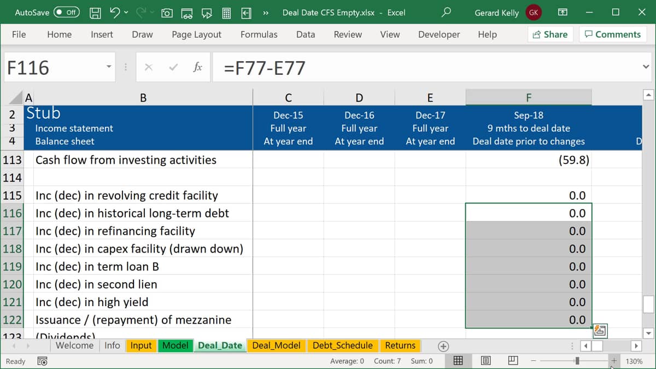Open ribbon display options icon
656x369 pixels.
coord(562,12)
